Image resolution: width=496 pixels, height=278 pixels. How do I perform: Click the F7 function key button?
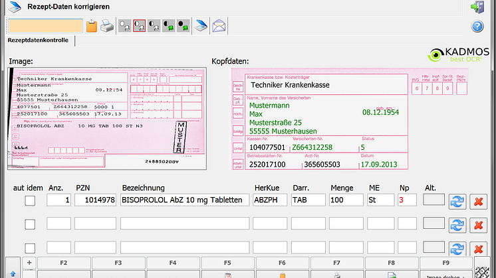[x=336, y=263]
